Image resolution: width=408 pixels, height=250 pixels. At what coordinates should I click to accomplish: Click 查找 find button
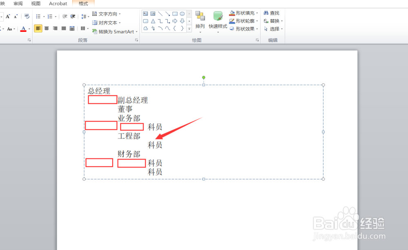271,13
